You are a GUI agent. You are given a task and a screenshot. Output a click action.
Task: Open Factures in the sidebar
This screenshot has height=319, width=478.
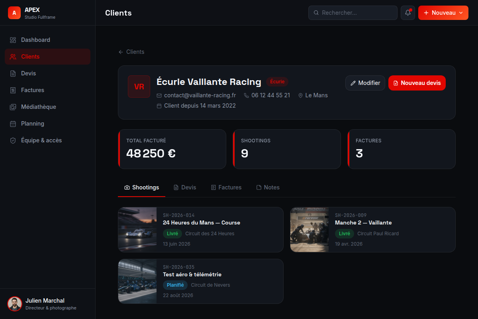click(x=47, y=90)
